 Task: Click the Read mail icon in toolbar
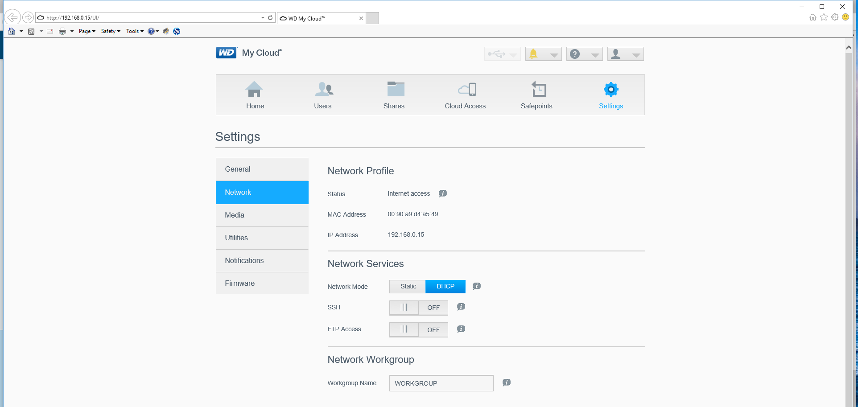click(x=50, y=31)
